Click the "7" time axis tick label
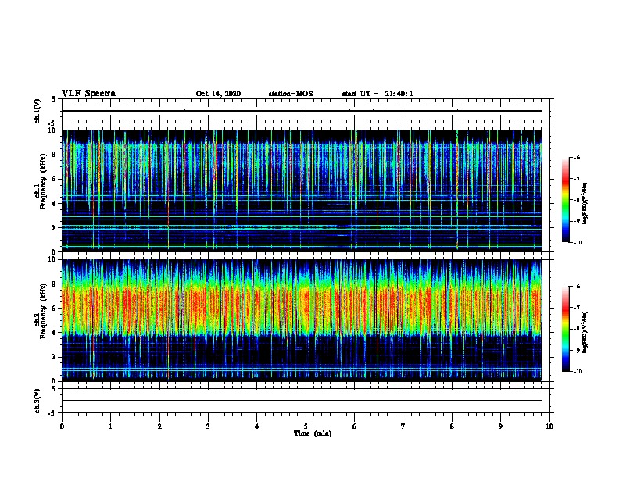The image size is (619, 478). 403,426
